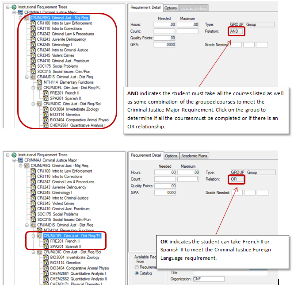
Task: Select the Catalog radio button
Action: click(x=137, y=273)
